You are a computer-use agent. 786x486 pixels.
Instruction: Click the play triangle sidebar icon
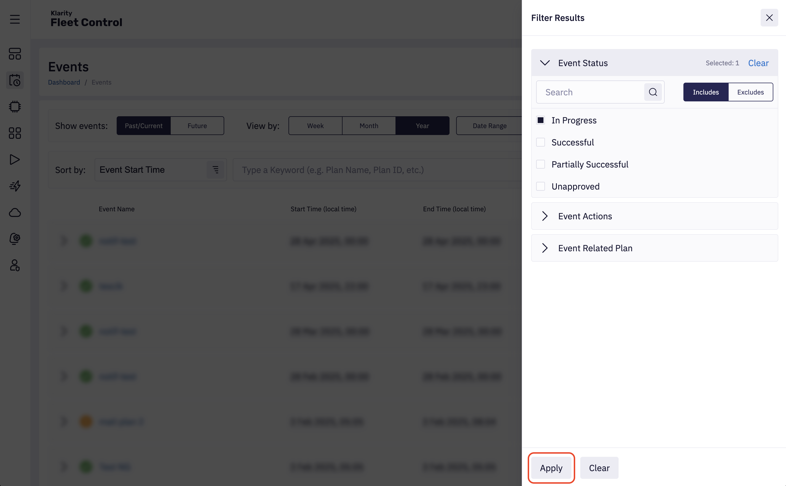pyautogui.click(x=15, y=160)
